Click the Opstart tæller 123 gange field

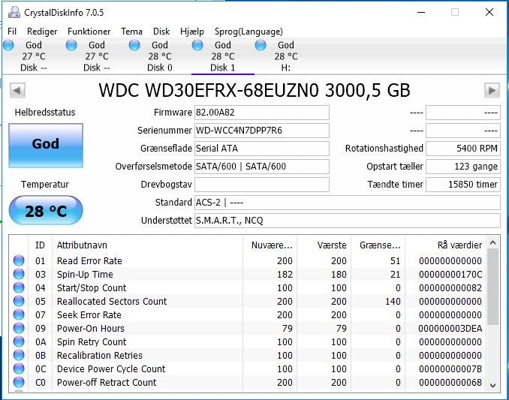[463, 167]
